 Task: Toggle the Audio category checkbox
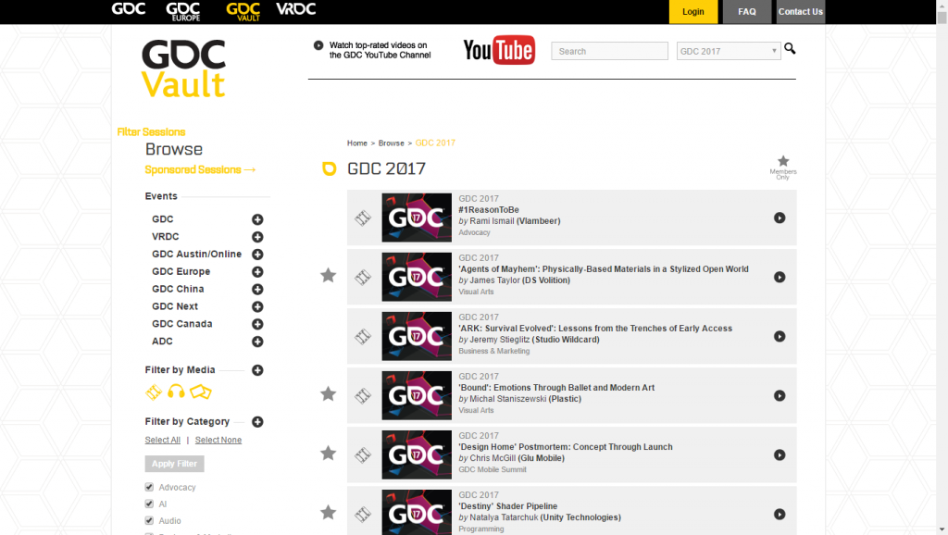tap(149, 520)
